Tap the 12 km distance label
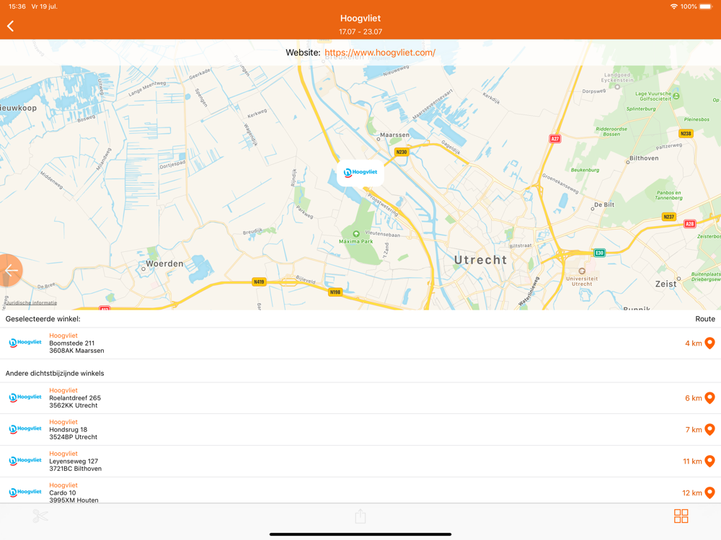Viewport: 721px width, 540px height. (692, 493)
